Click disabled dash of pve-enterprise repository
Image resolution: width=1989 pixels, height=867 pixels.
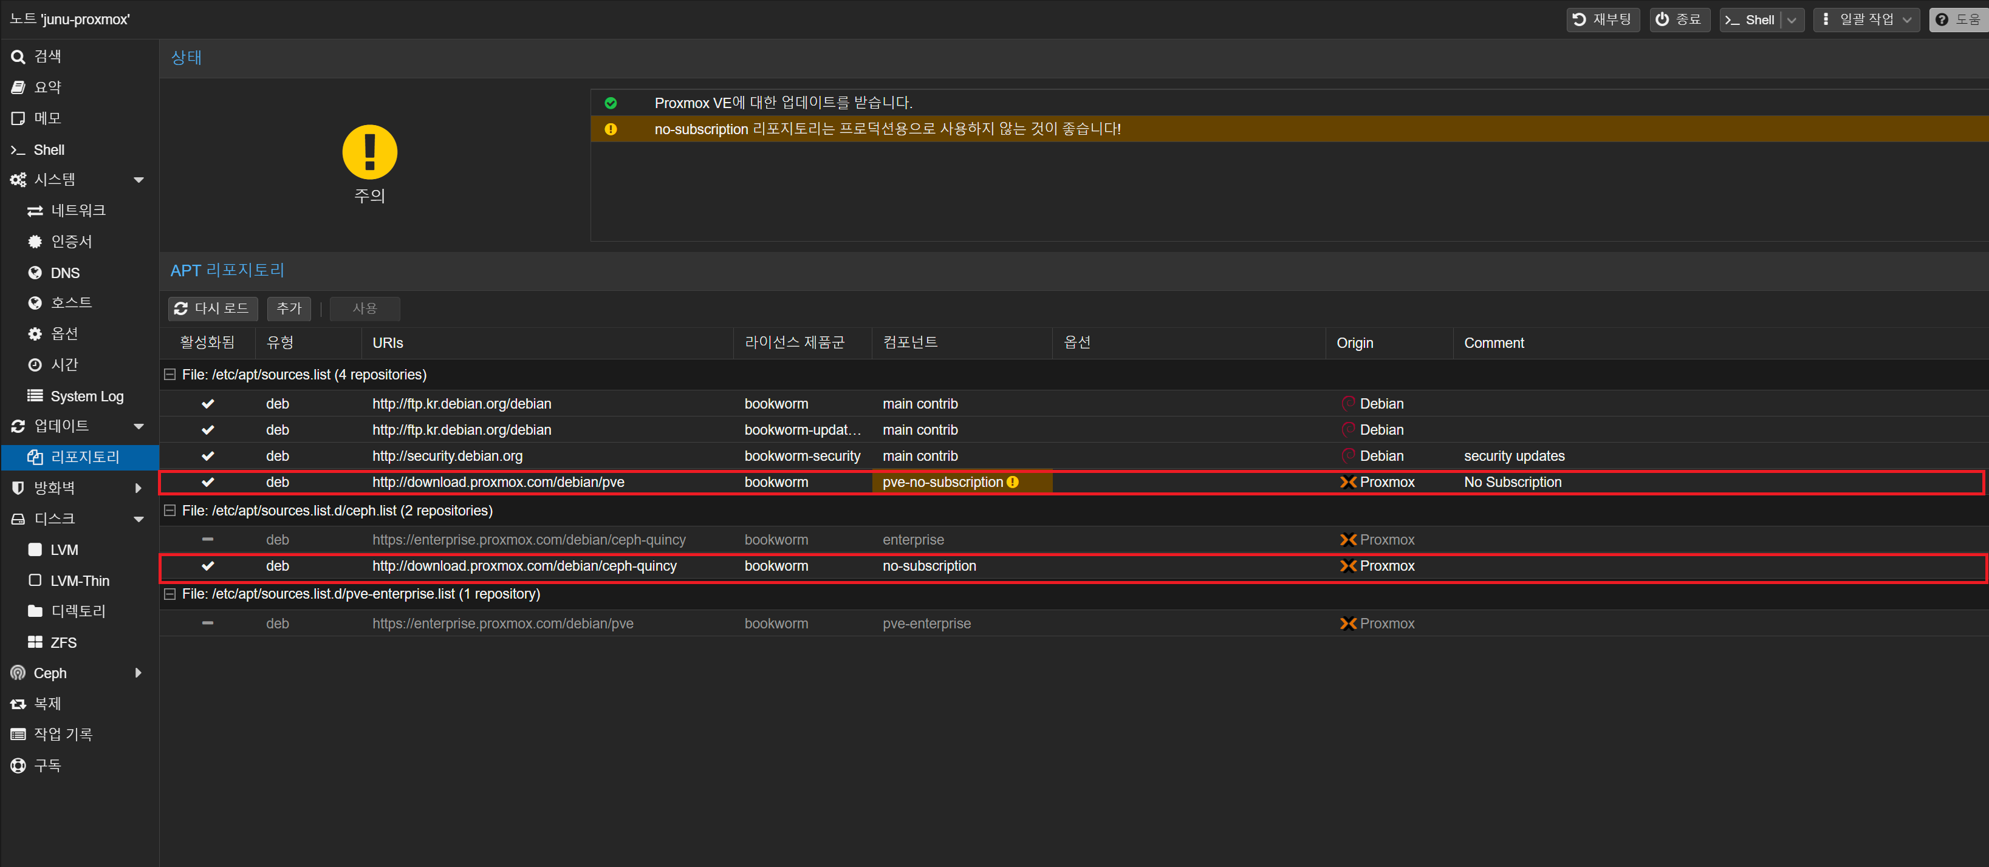[x=208, y=624]
